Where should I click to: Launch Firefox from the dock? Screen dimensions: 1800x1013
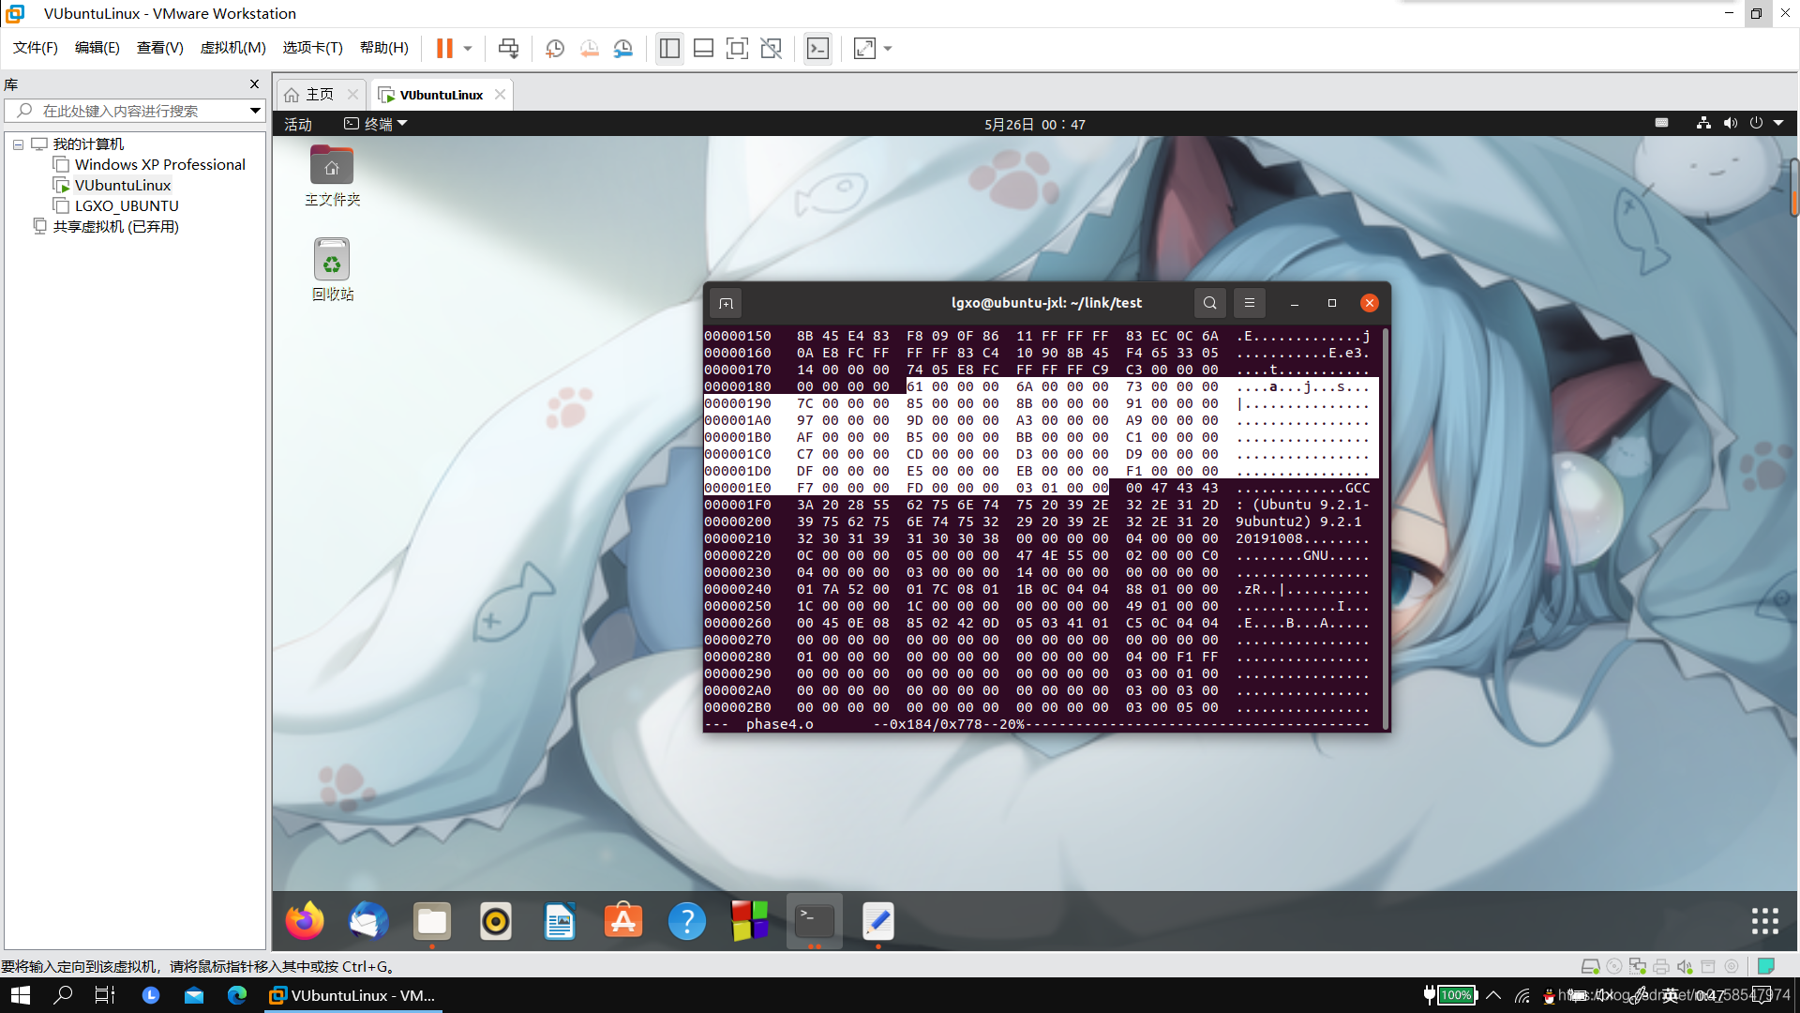coord(305,921)
